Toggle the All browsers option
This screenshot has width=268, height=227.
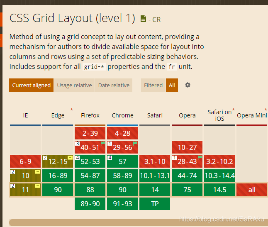(172, 85)
